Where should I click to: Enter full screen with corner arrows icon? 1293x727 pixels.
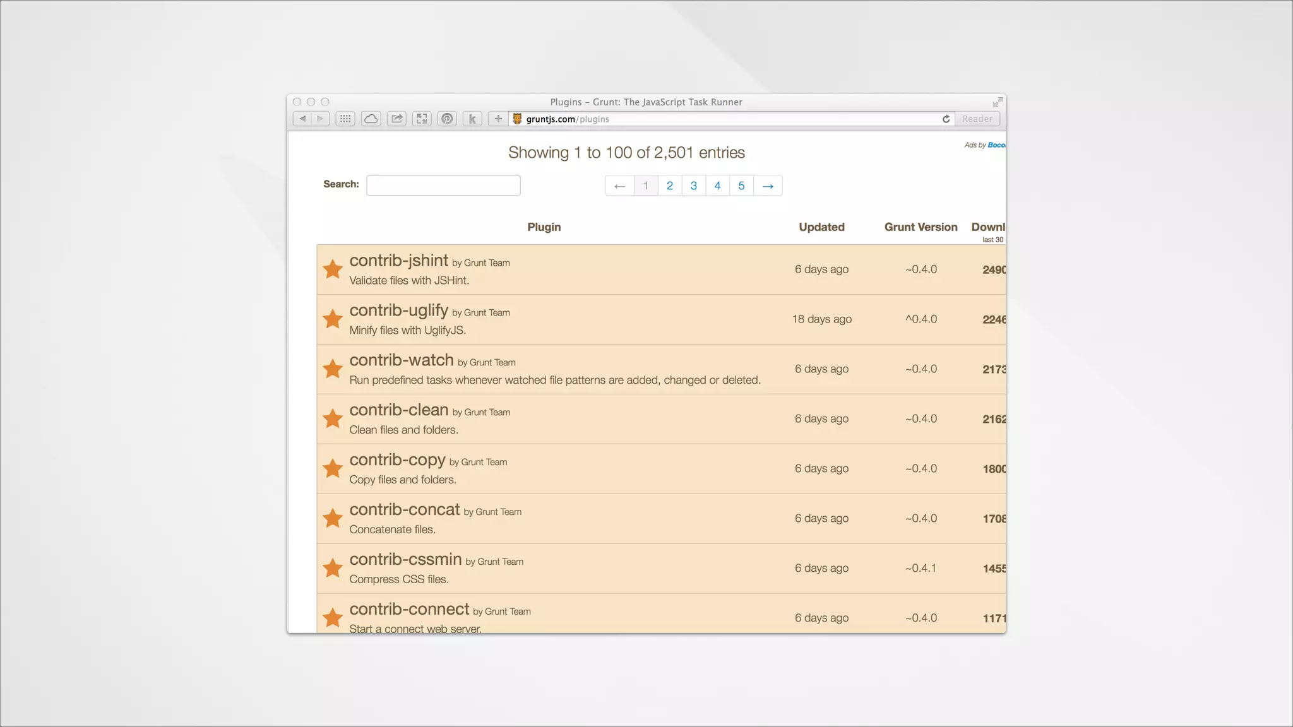click(x=998, y=102)
